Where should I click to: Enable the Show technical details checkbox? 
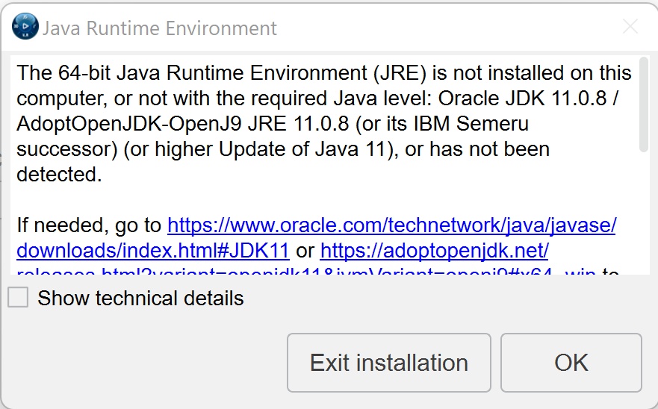(x=18, y=298)
